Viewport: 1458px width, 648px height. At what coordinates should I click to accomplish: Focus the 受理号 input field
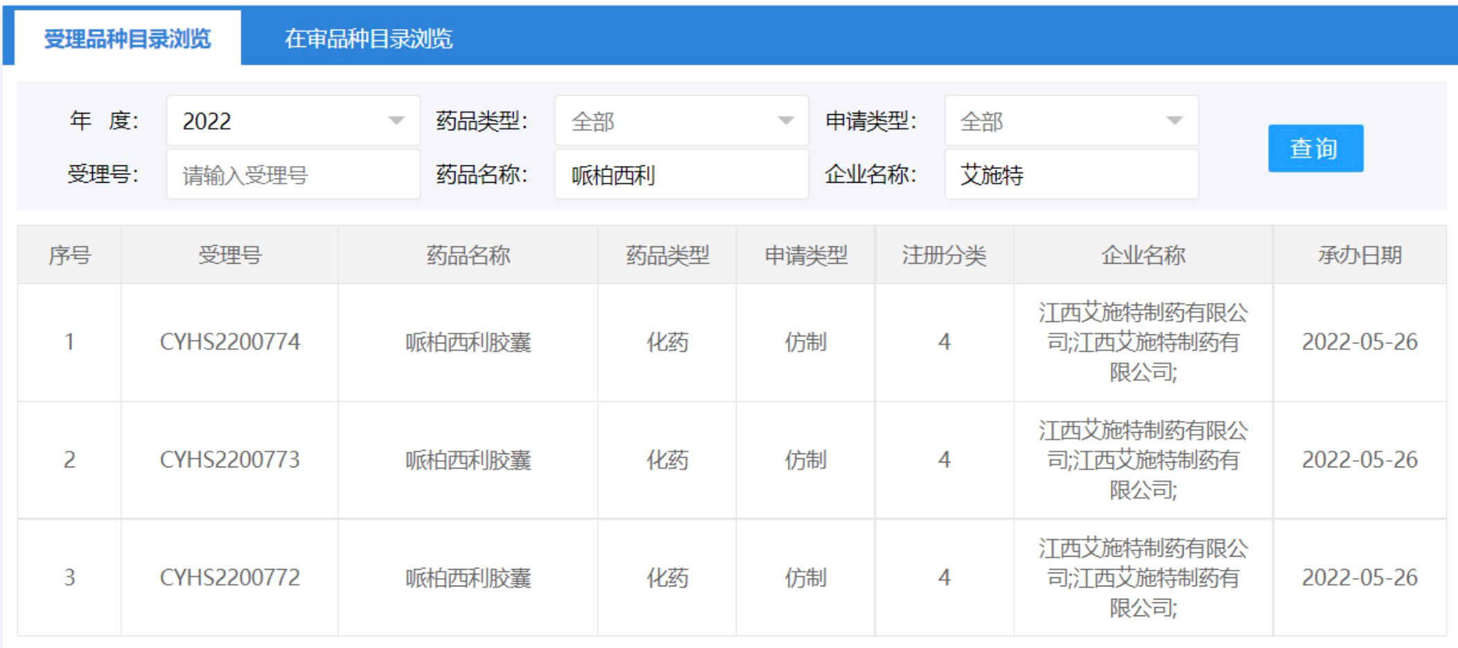(x=292, y=175)
